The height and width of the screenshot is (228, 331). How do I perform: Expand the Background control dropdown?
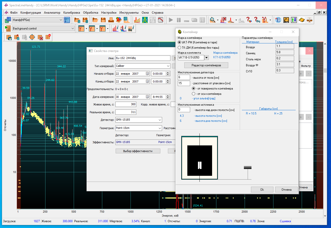point(73,28)
